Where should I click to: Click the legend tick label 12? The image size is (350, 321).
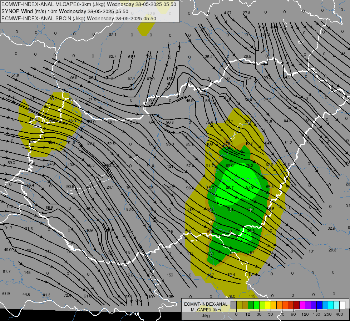coord(248,314)
